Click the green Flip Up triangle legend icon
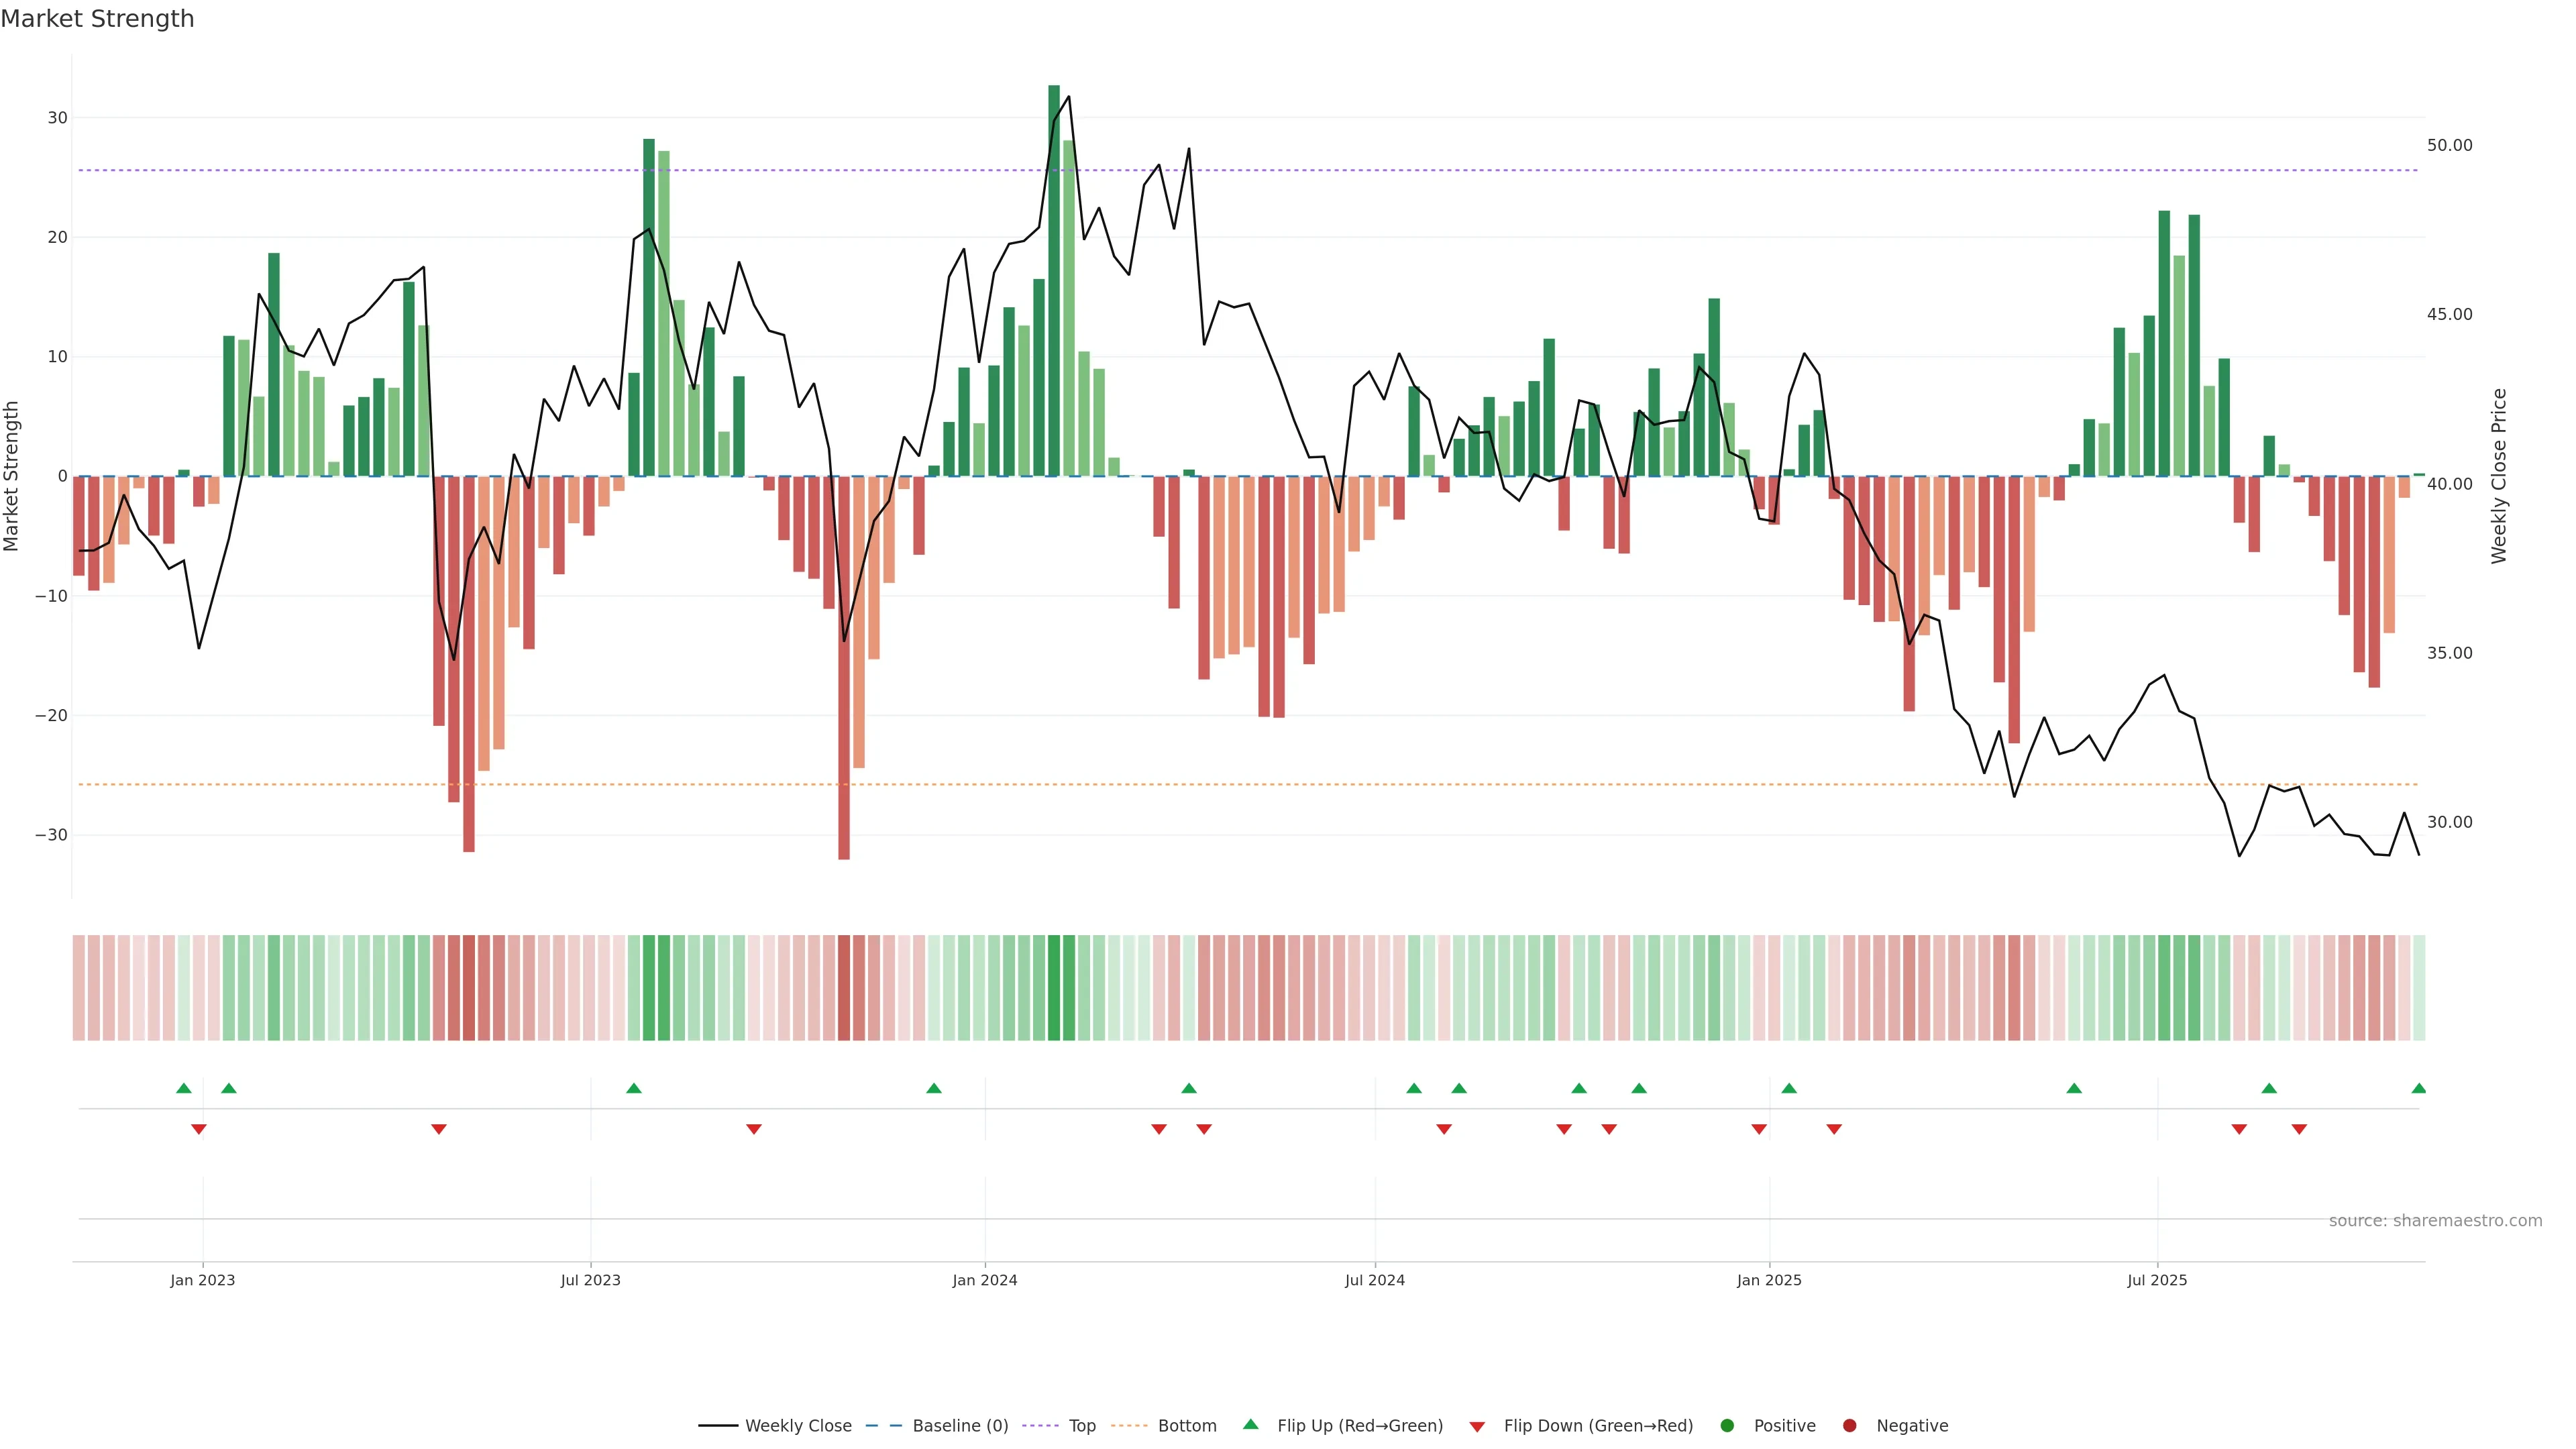This screenshot has height=1449, width=2576. click(x=1250, y=1424)
